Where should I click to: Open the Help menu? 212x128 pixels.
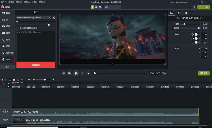42,2
